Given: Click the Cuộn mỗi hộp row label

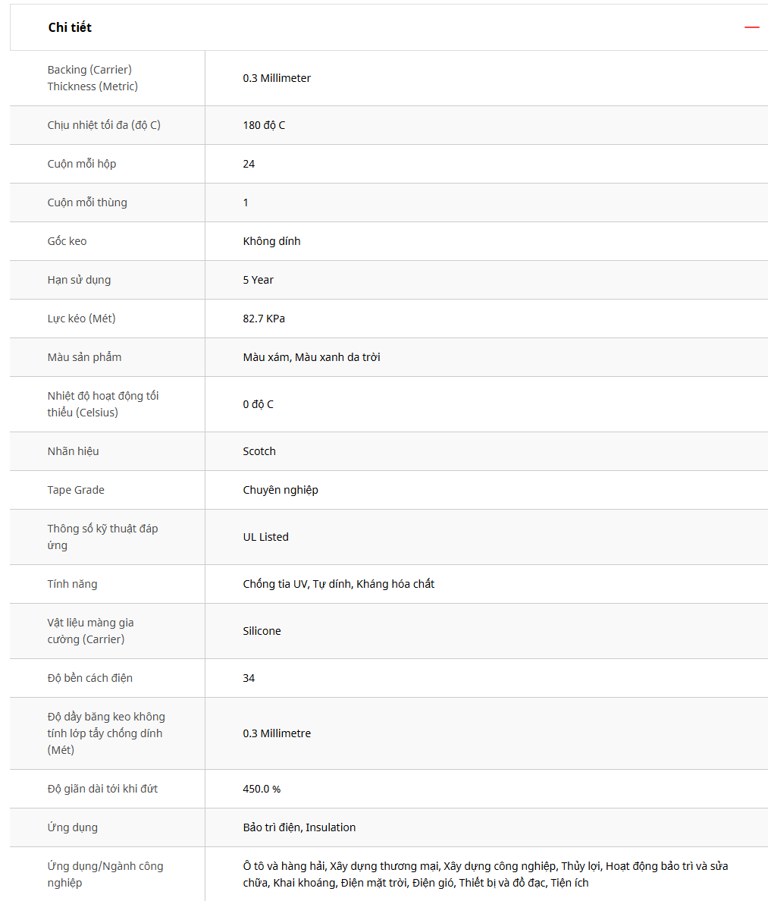Looking at the screenshot, I should click(x=82, y=164).
